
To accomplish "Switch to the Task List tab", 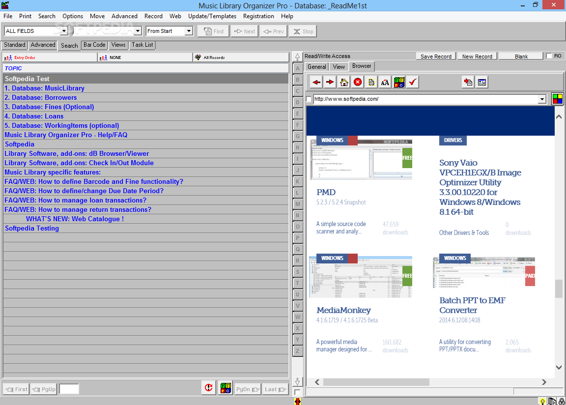I will click(x=142, y=45).
